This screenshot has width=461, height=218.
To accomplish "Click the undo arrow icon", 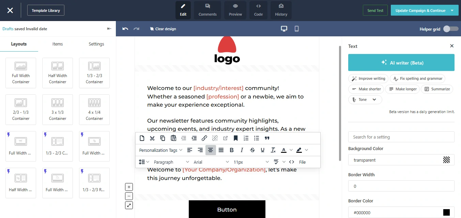I will click(x=125, y=29).
